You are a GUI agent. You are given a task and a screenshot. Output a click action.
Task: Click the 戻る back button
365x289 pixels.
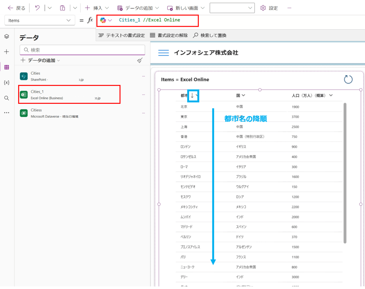click(16, 8)
